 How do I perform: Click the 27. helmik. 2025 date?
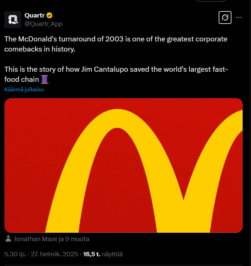tap(54, 254)
